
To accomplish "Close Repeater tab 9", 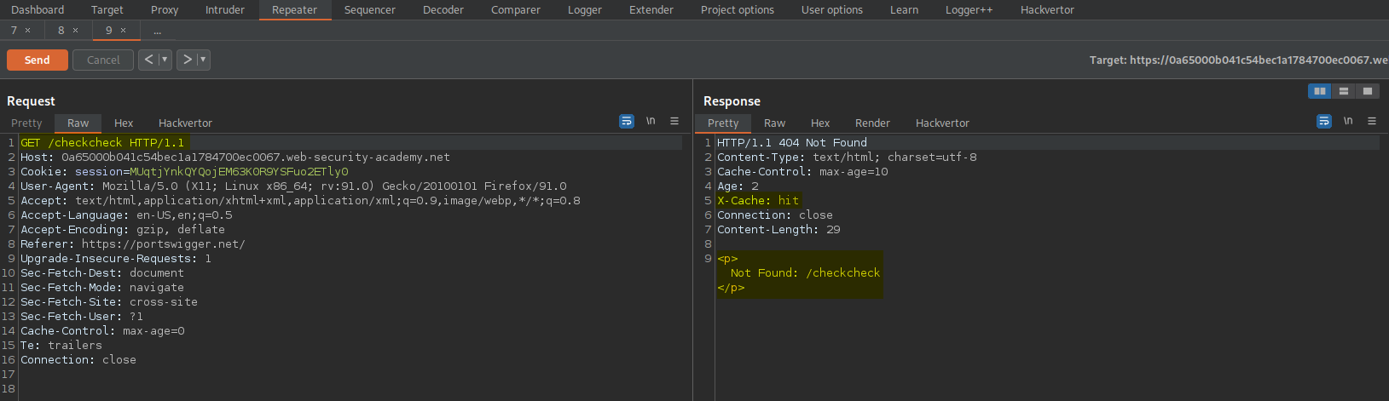I will 123,30.
